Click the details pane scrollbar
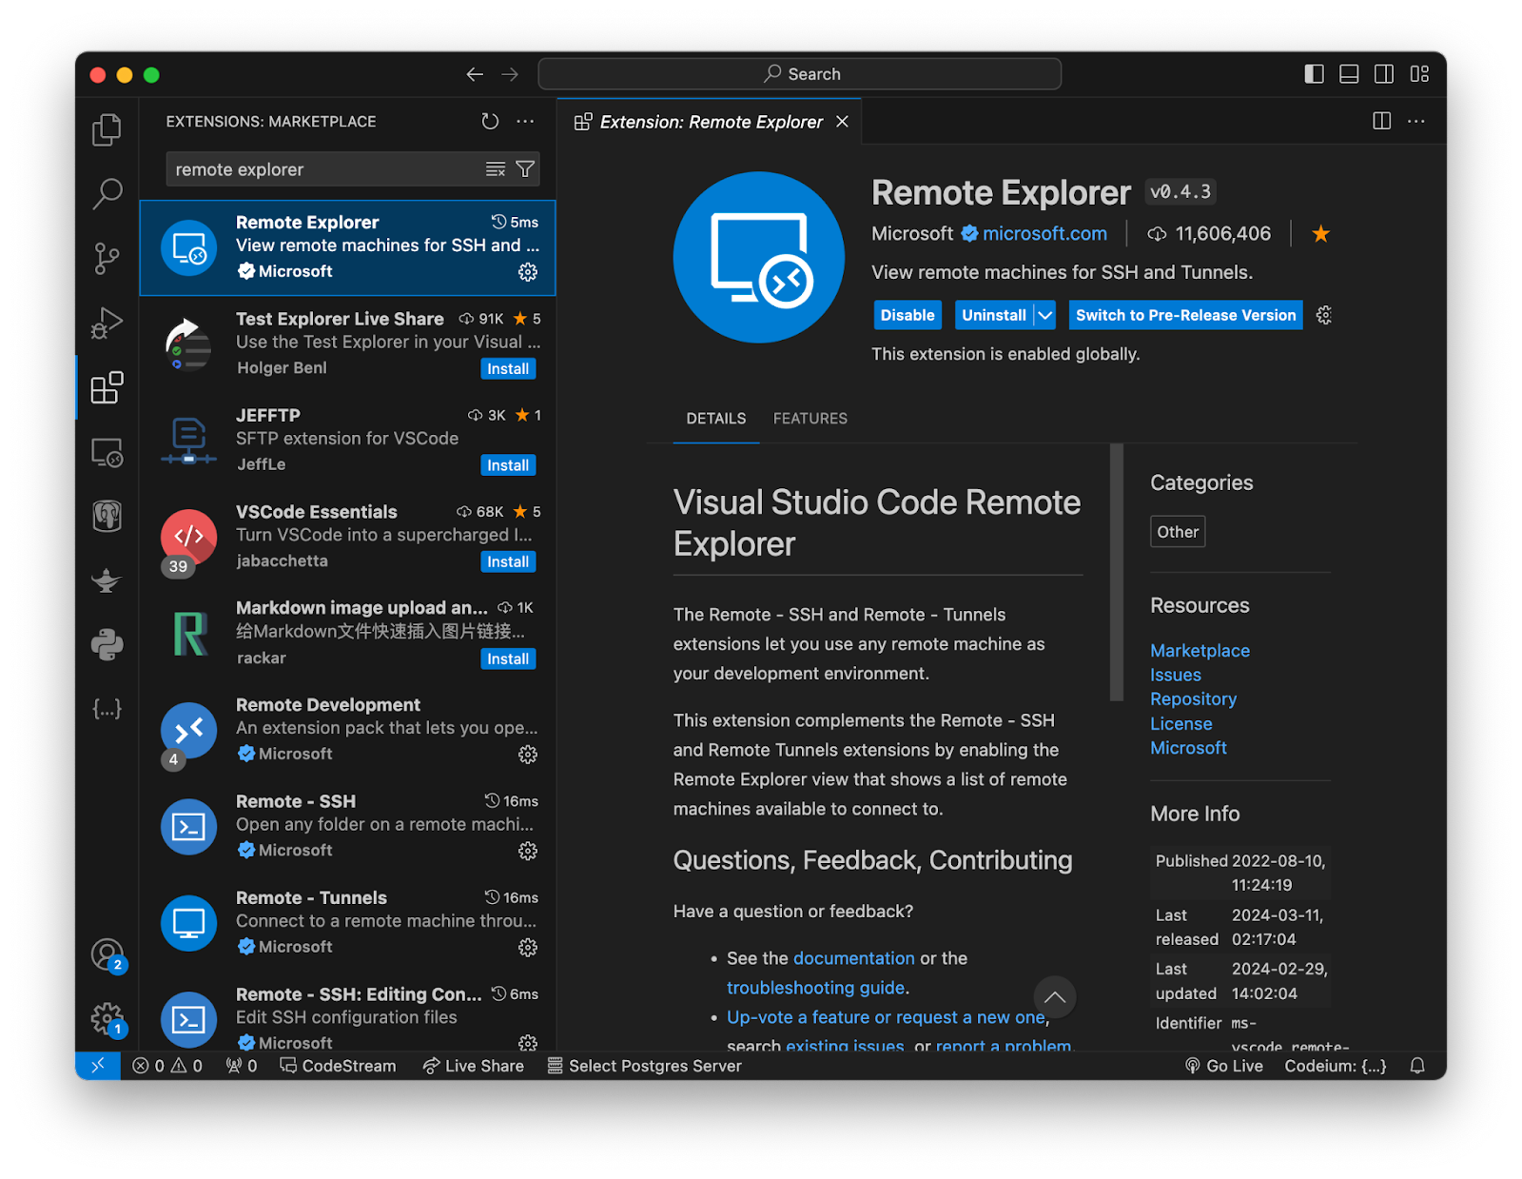Screen dimensions: 1522x1179 (x=1117, y=572)
